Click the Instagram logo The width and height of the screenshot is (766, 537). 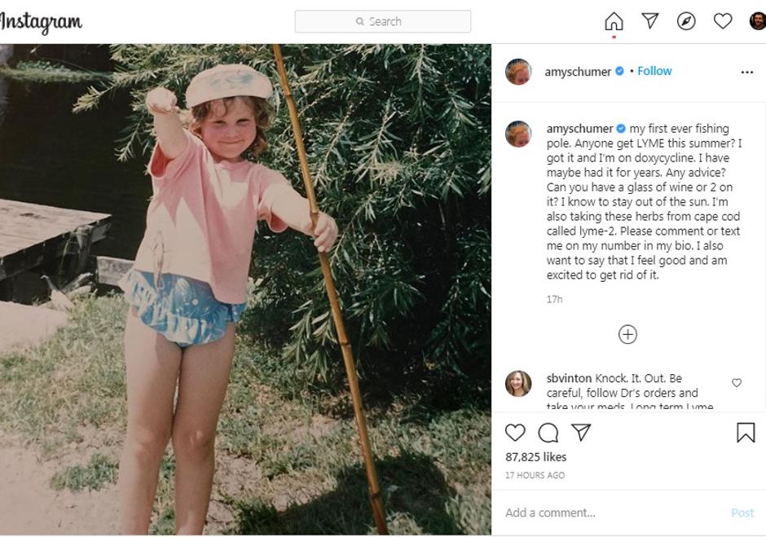(x=41, y=22)
